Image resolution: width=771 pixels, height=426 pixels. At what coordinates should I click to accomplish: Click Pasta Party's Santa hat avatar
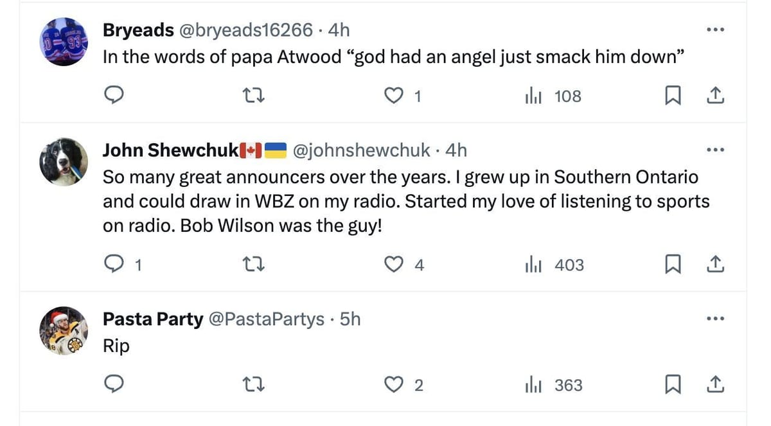click(x=64, y=332)
